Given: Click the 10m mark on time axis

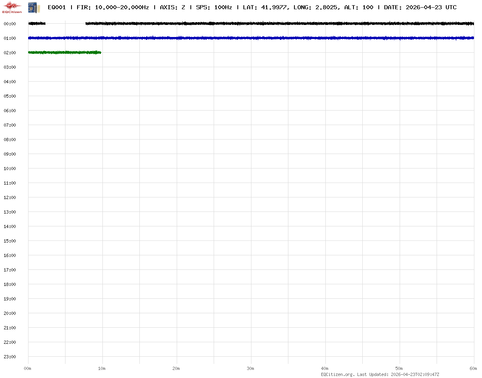Looking at the screenshot, I should 102,368.
